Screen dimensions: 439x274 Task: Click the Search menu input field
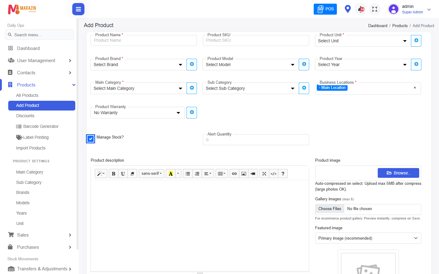tap(40, 35)
